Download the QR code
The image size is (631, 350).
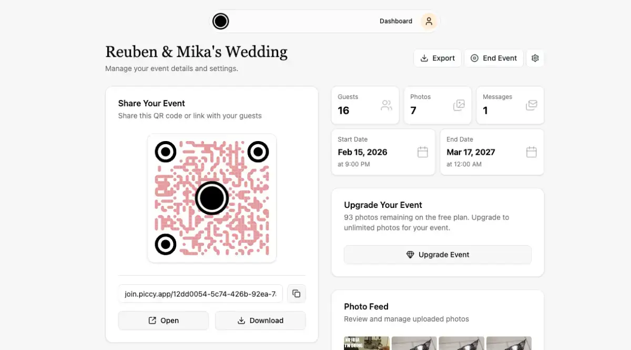coord(260,321)
